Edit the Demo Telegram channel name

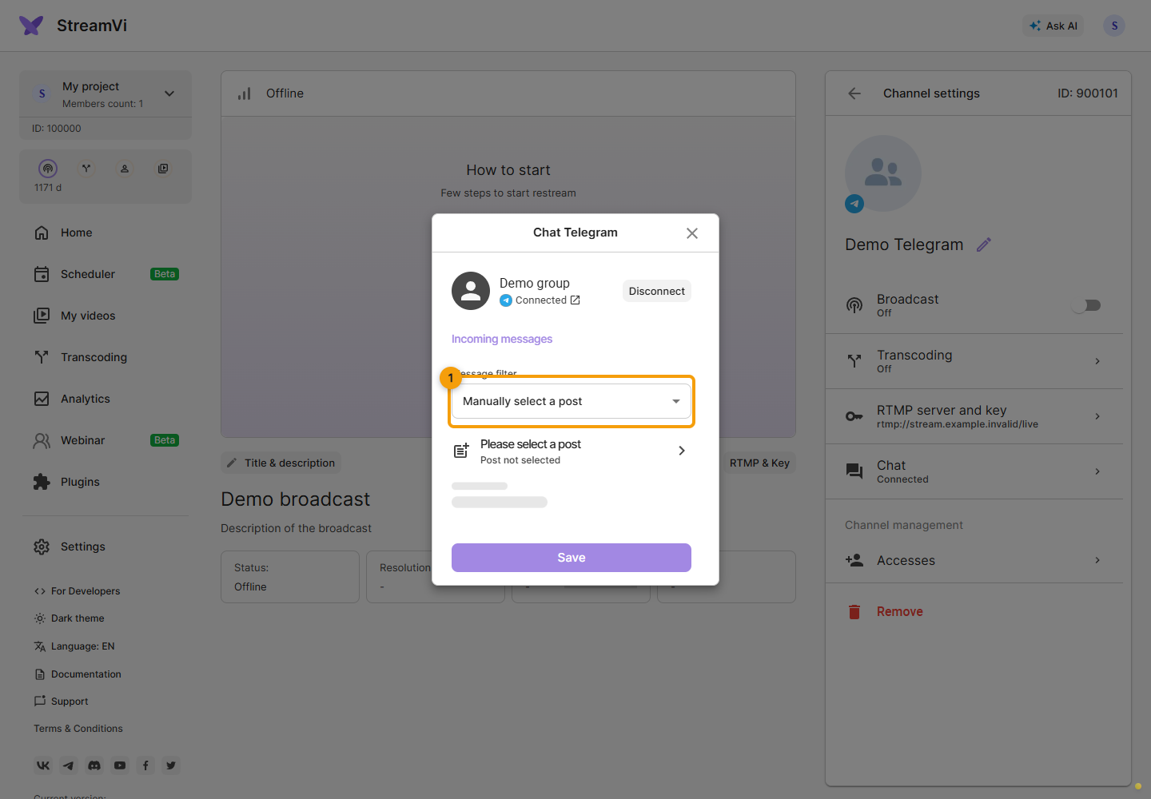click(984, 244)
